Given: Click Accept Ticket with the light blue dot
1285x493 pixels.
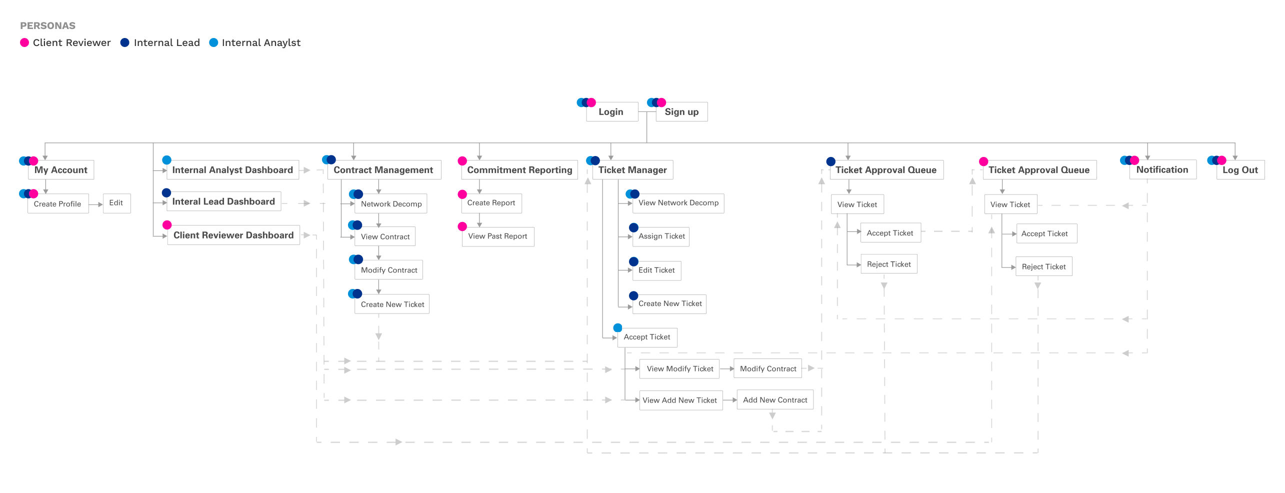Looking at the screenshot, I should pos(647,337).
